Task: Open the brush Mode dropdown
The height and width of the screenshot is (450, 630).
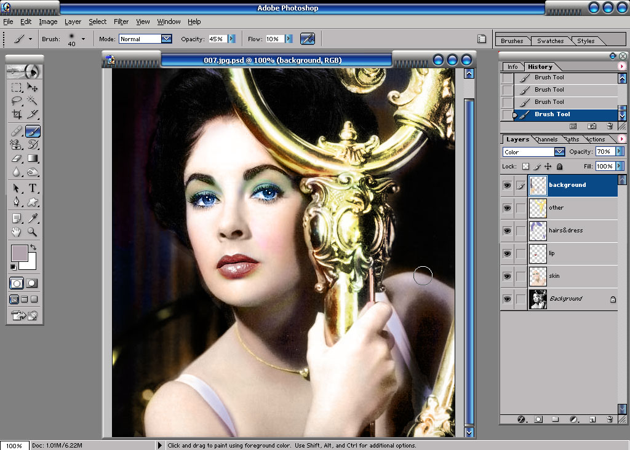Action: coord(166,39)
